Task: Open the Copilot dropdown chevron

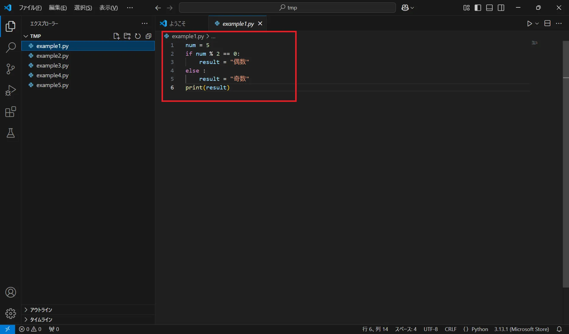Action: pos(412,8)
